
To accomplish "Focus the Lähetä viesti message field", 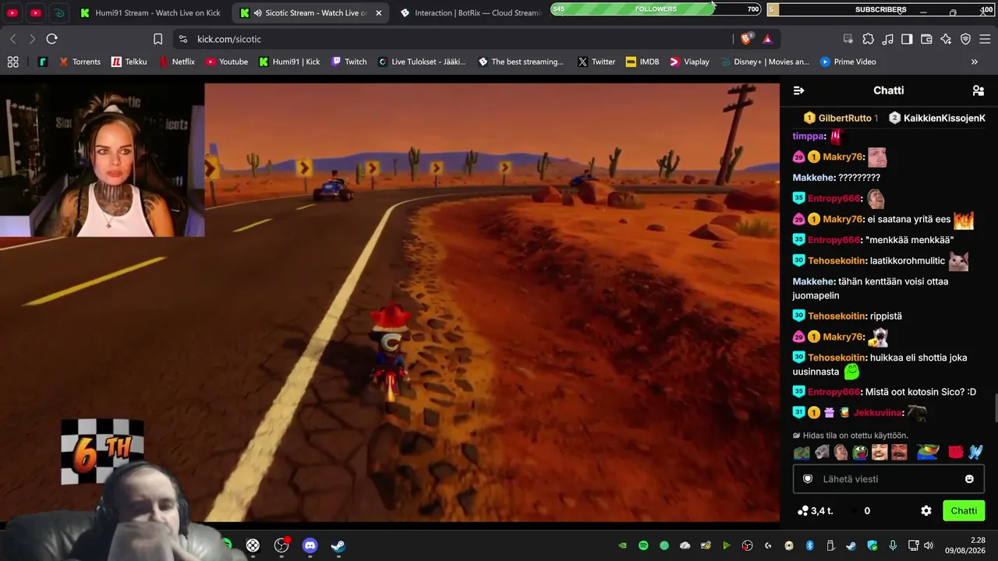I will tap(889, 479).
